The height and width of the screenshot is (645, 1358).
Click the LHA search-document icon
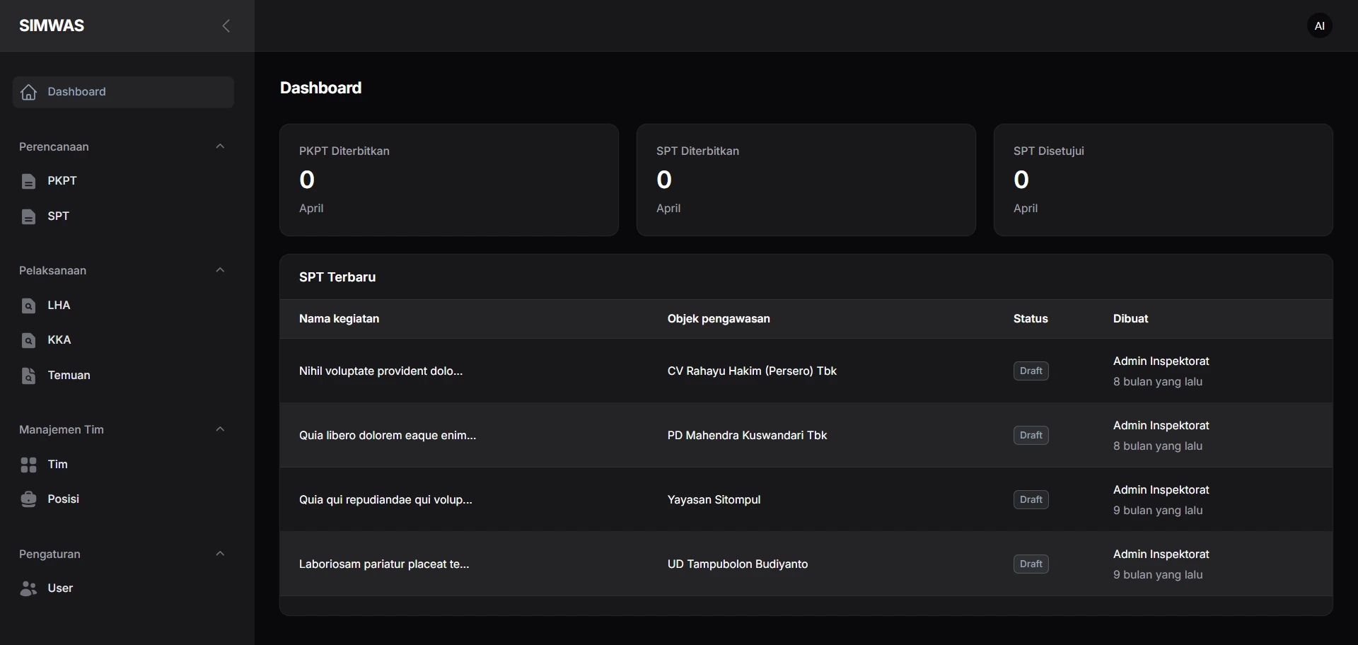pyautogui.click(x=28, y=306)
